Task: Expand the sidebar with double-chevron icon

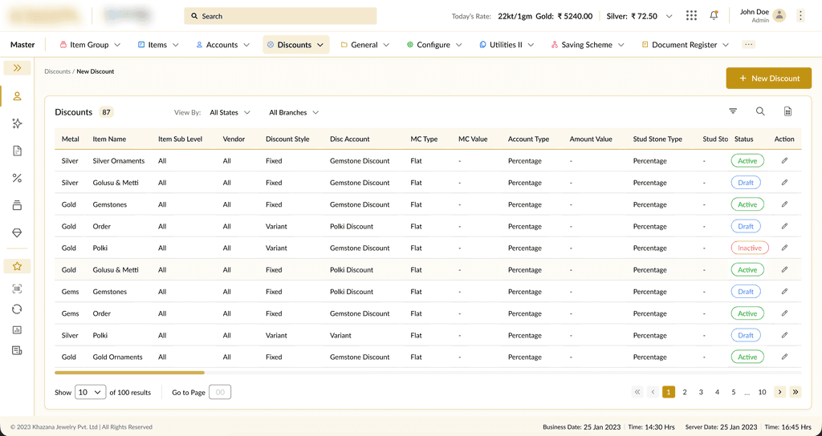Action: (x=18, y=68)
